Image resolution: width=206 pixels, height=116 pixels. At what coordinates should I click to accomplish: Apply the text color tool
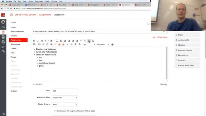point(46,41)
